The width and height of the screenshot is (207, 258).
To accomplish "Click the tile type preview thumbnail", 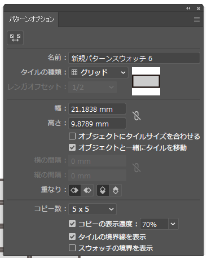I will (146, 81).
